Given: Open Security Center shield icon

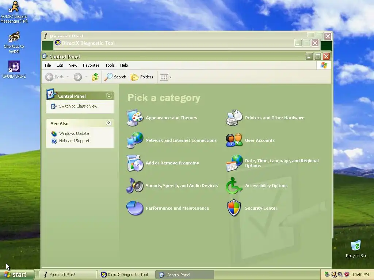Looking at the screenshot, I should click(234, 208).
